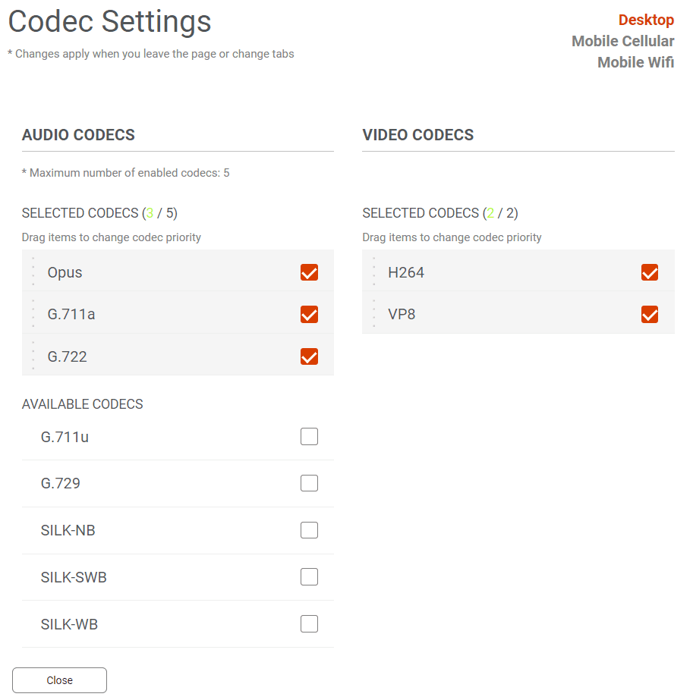Disable the G.711a audio codec
Viewport: 693px width, 700px height.
pyautogui.click(x=309, y=314)
